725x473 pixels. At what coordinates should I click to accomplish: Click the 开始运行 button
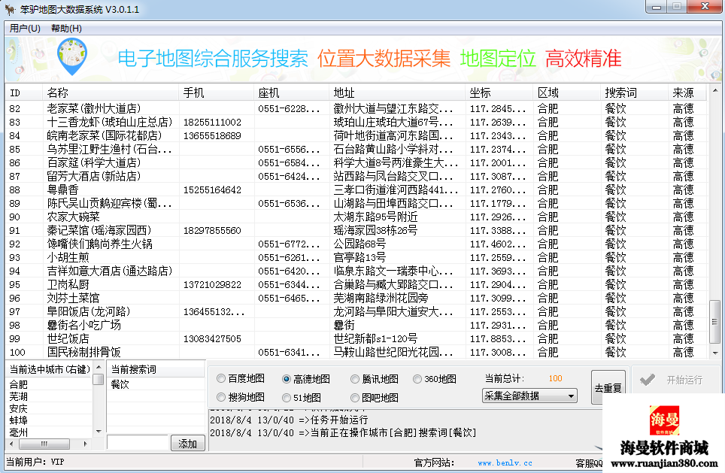[x=676, y=380]
